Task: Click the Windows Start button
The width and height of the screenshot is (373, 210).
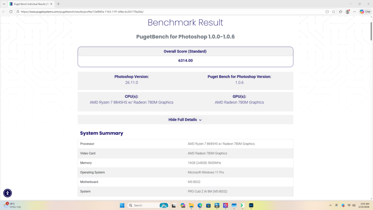Action: pos(122,205)
